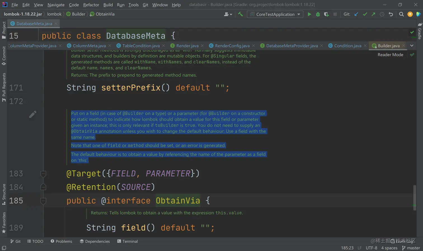423x251 pixels.
Task: Open the Pull Requests tool window
Action: (4, 87)
